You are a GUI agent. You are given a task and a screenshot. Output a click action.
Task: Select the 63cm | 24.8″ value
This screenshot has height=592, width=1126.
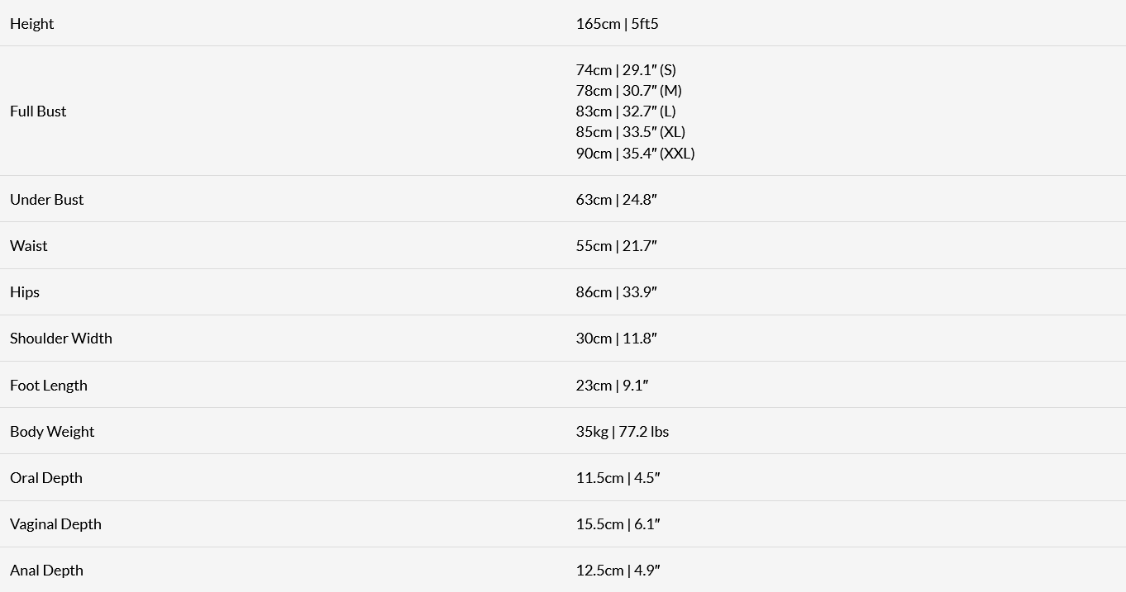616,200
